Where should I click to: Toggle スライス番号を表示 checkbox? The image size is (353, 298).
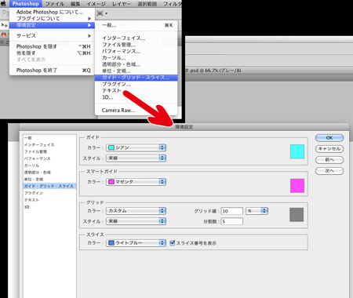172,243
